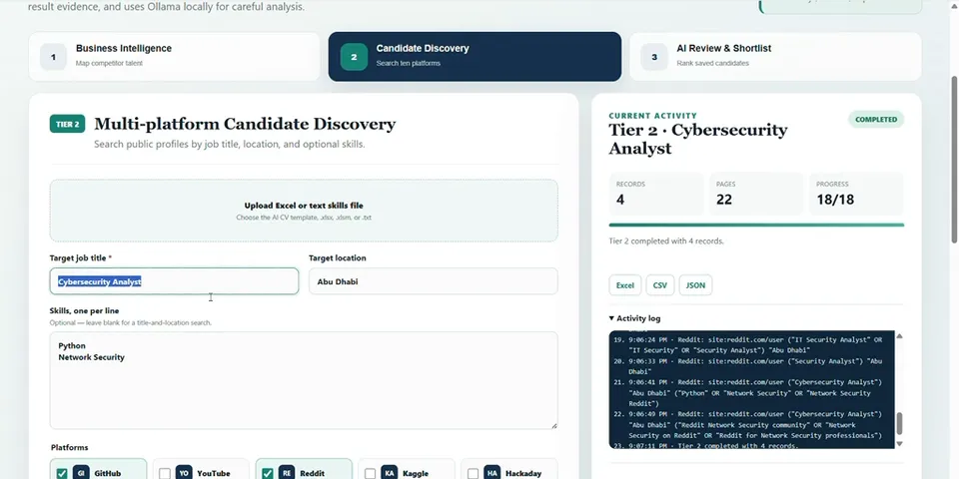Click the YouTube YO platform icon
Image resolution: width=959 pixels, height=479 pixels.
click(x=184, y=472)
